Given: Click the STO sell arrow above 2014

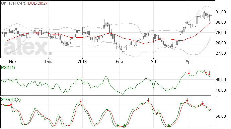Looking at the screenshot, I should point(81,101).
